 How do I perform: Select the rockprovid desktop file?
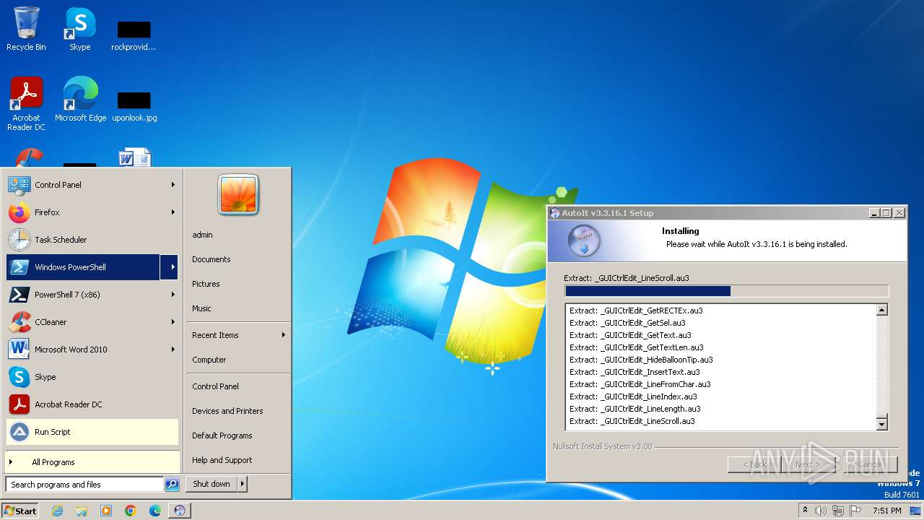[134, 35]
